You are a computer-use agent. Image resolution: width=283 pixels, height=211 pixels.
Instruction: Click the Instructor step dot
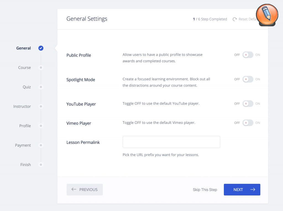41,106
